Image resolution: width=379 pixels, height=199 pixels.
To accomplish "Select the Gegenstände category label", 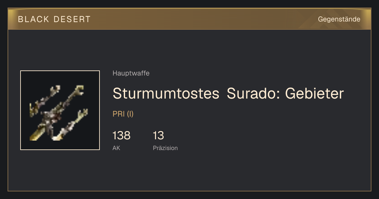I will click(339, 19).
